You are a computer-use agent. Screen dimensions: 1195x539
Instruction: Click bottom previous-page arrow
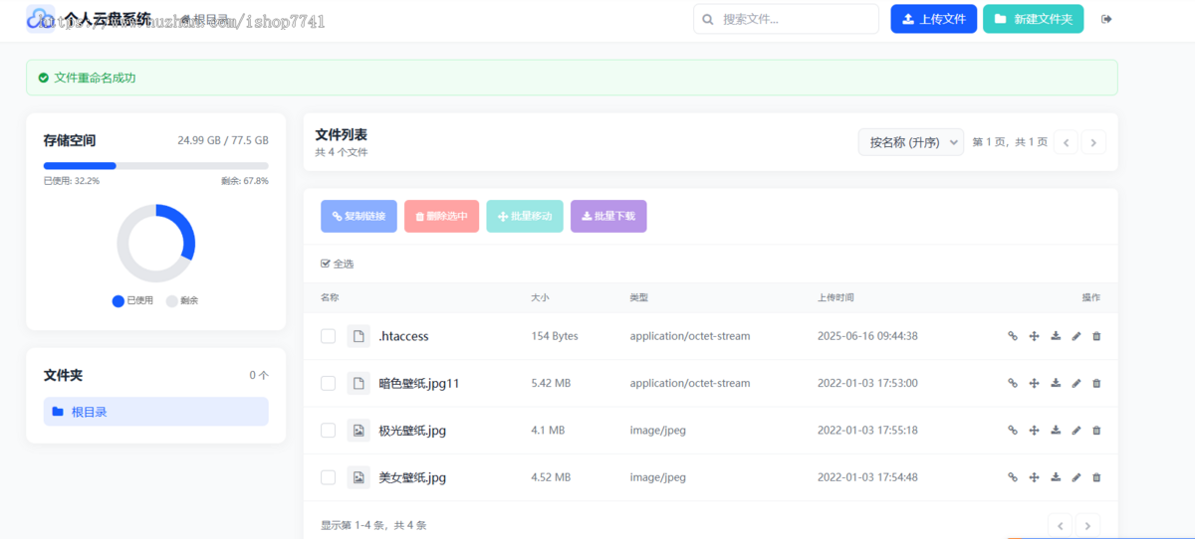pyautogui.click(x=1061, y=525)
